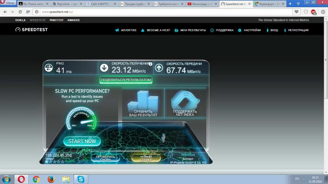Screen dimensions: 328x184
Task: Open a new tab with the plus button
Action: click(x=290, y=4)
